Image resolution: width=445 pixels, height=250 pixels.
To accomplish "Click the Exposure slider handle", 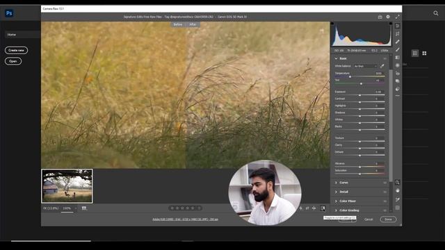I will coord(360,95).
